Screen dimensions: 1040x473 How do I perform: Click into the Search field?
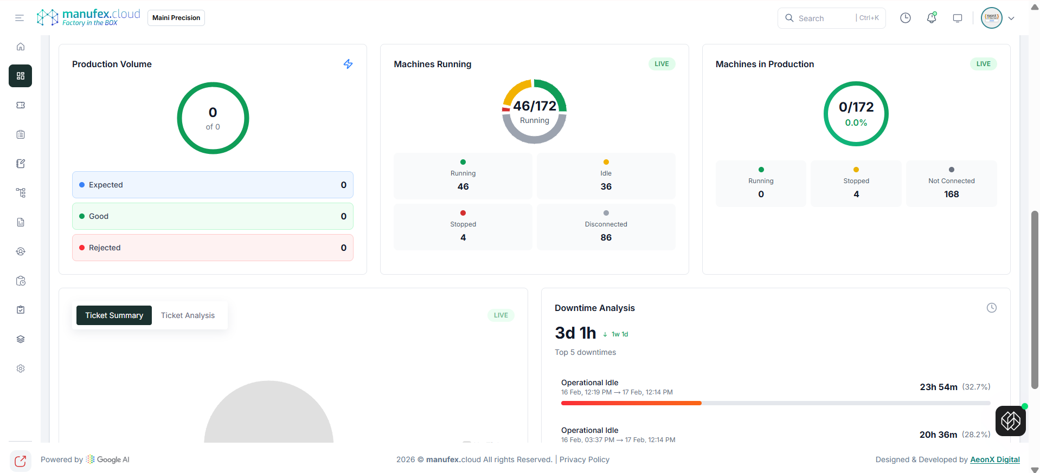824,18
